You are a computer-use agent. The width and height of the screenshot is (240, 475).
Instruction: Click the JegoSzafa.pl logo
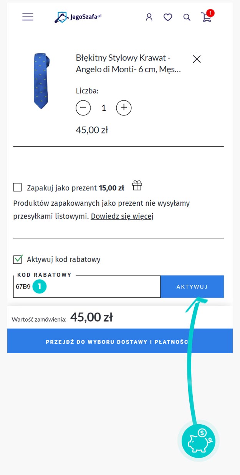[x=78, y=17]
